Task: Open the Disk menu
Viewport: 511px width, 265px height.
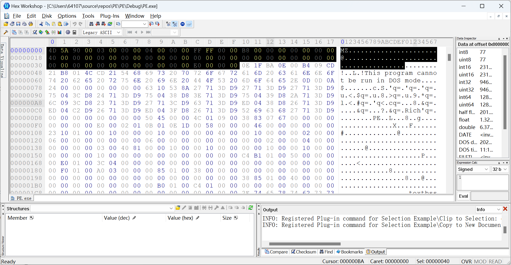Action: (x=47, y=16)
